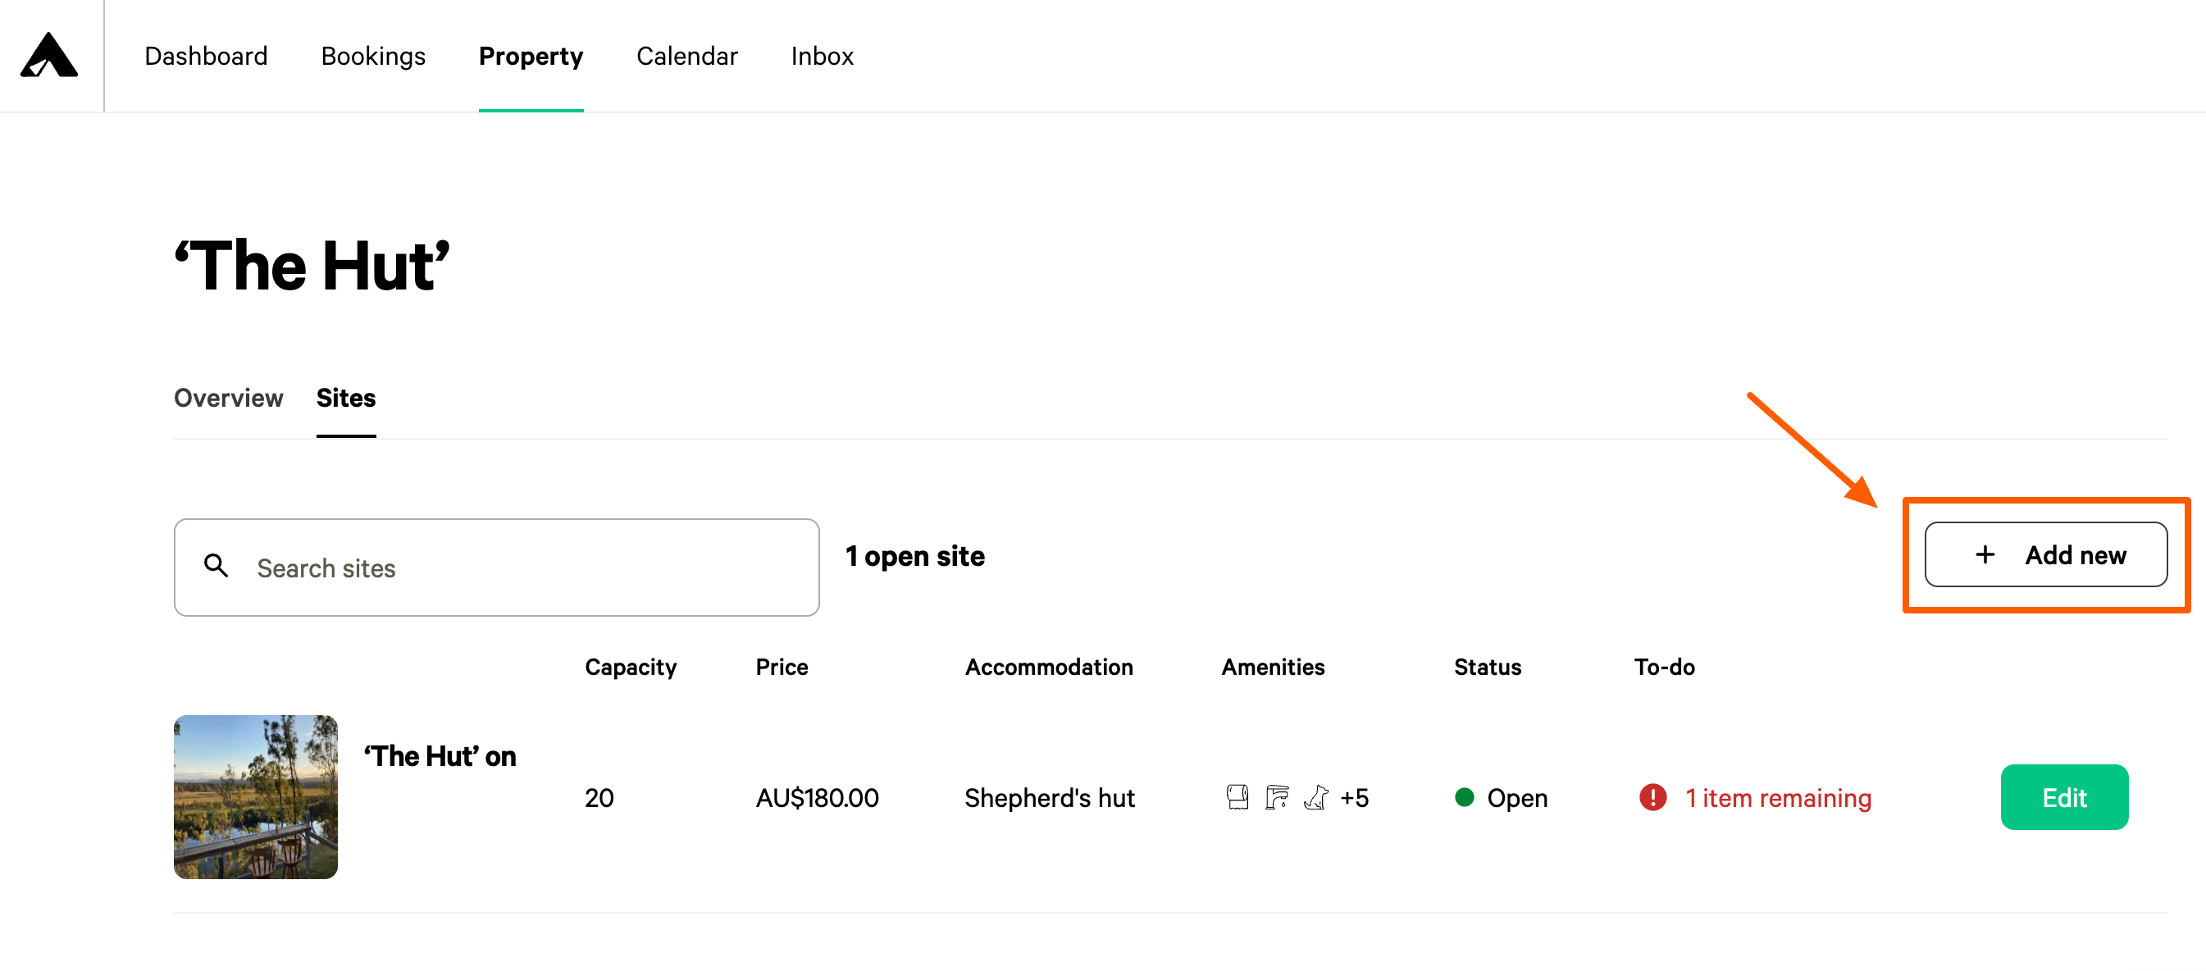Click the red alert icon by 1 item remaining
This screenshot has width=2206, height=971.
click(x=1652, y=797)
